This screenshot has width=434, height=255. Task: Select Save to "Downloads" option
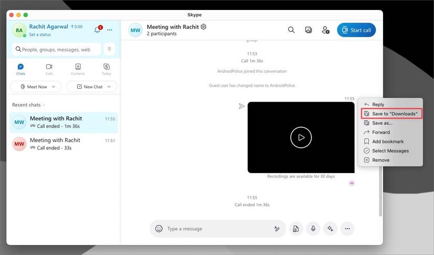coord(391,114)
